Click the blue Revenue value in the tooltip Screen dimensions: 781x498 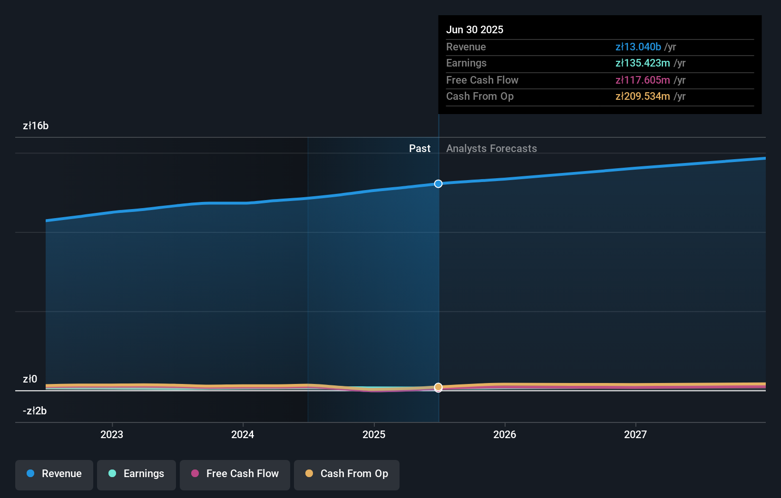click(638, 47)
